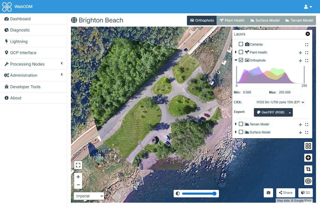Zoom to the Orthophoto layer extent
This screenshot has height=208, width=320.
pyautogui.click(x=307, y=60)
